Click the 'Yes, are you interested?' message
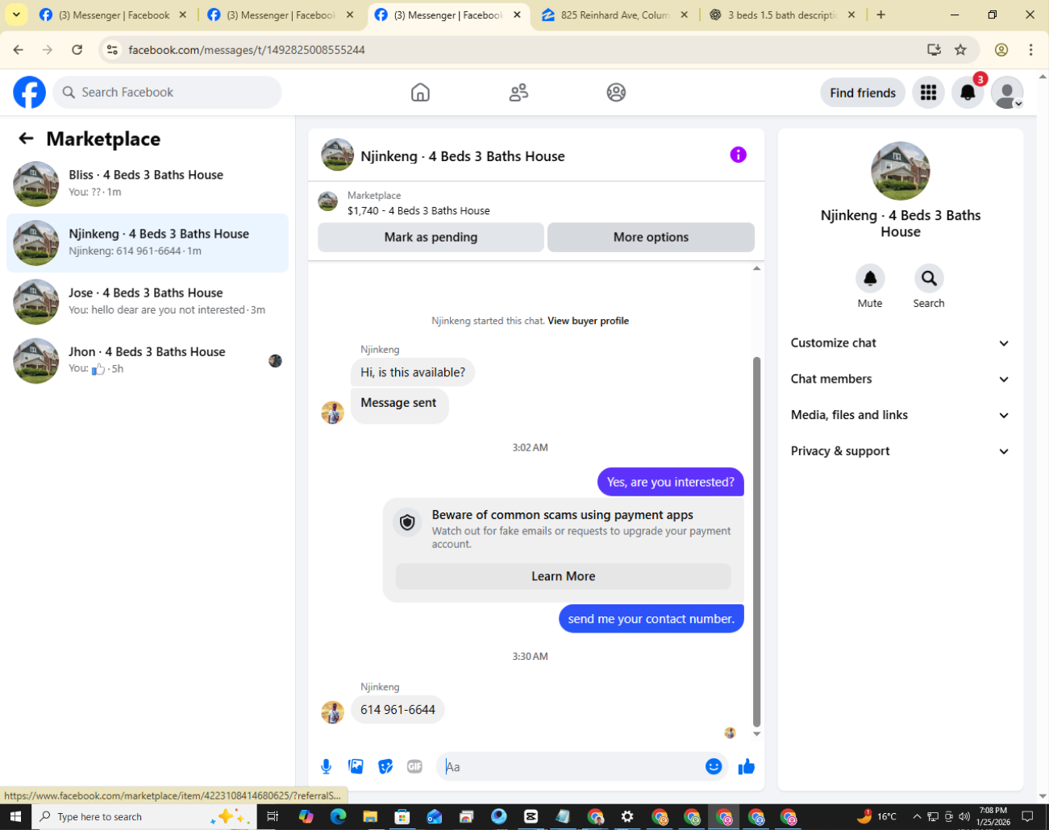 click(671, 482)
